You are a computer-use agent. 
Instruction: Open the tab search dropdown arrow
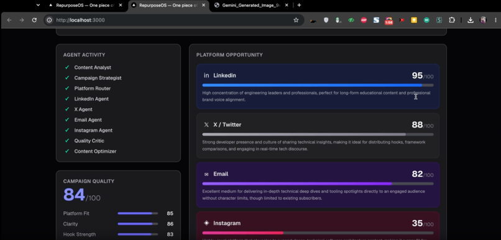[38, 5]
